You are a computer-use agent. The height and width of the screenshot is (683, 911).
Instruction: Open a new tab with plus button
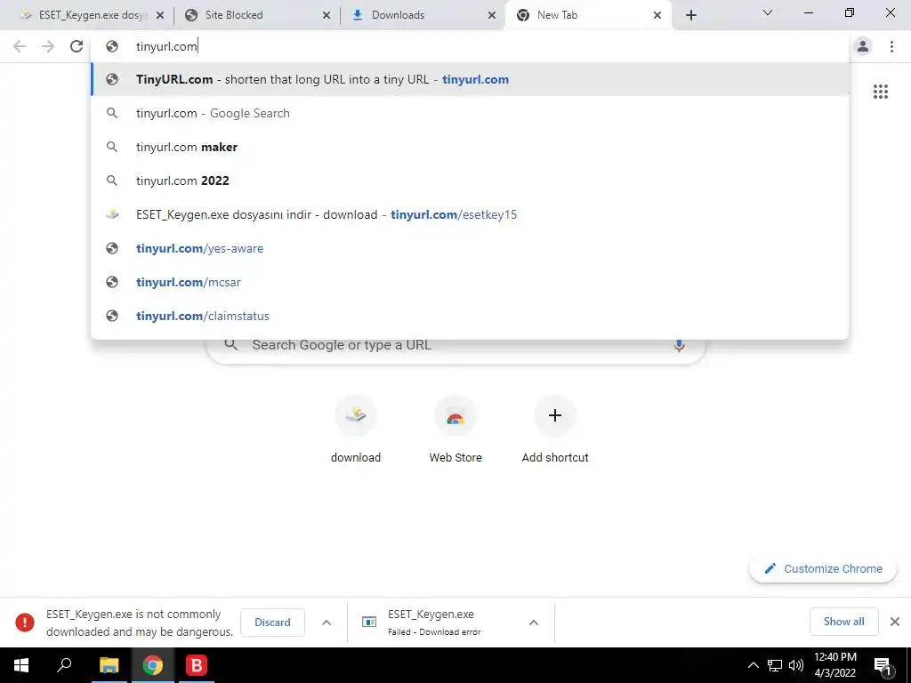click(x=690, y=15)
